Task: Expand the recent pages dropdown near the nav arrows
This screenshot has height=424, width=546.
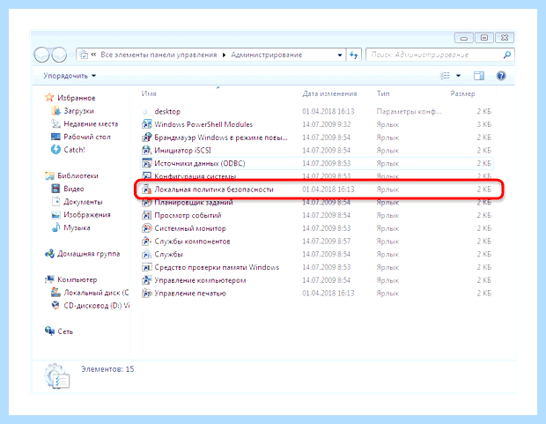Action: [71, 55]
